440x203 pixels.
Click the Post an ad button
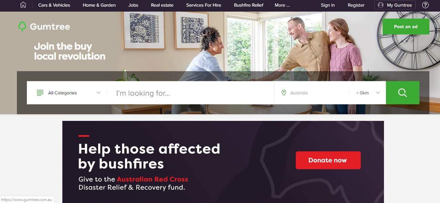pos(406,26)
